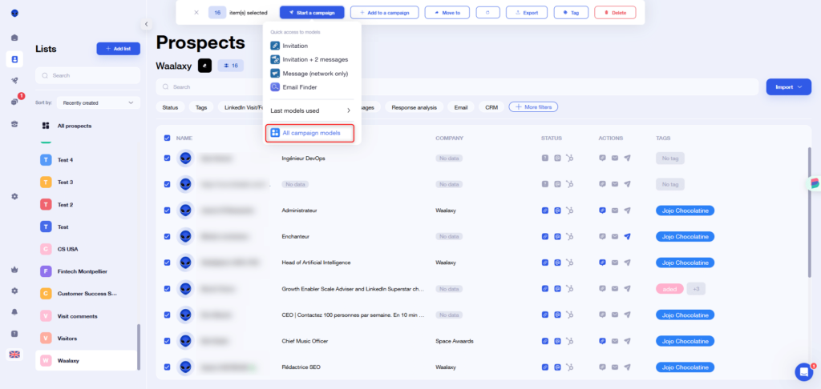Click the 16 prospects count badge

(230, 66)
